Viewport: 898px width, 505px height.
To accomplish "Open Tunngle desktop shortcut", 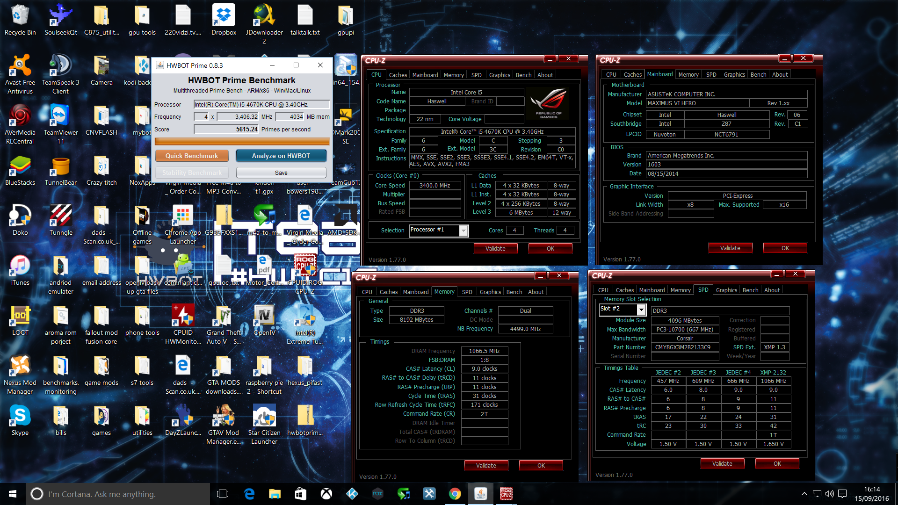I will [x=61, y=220].
